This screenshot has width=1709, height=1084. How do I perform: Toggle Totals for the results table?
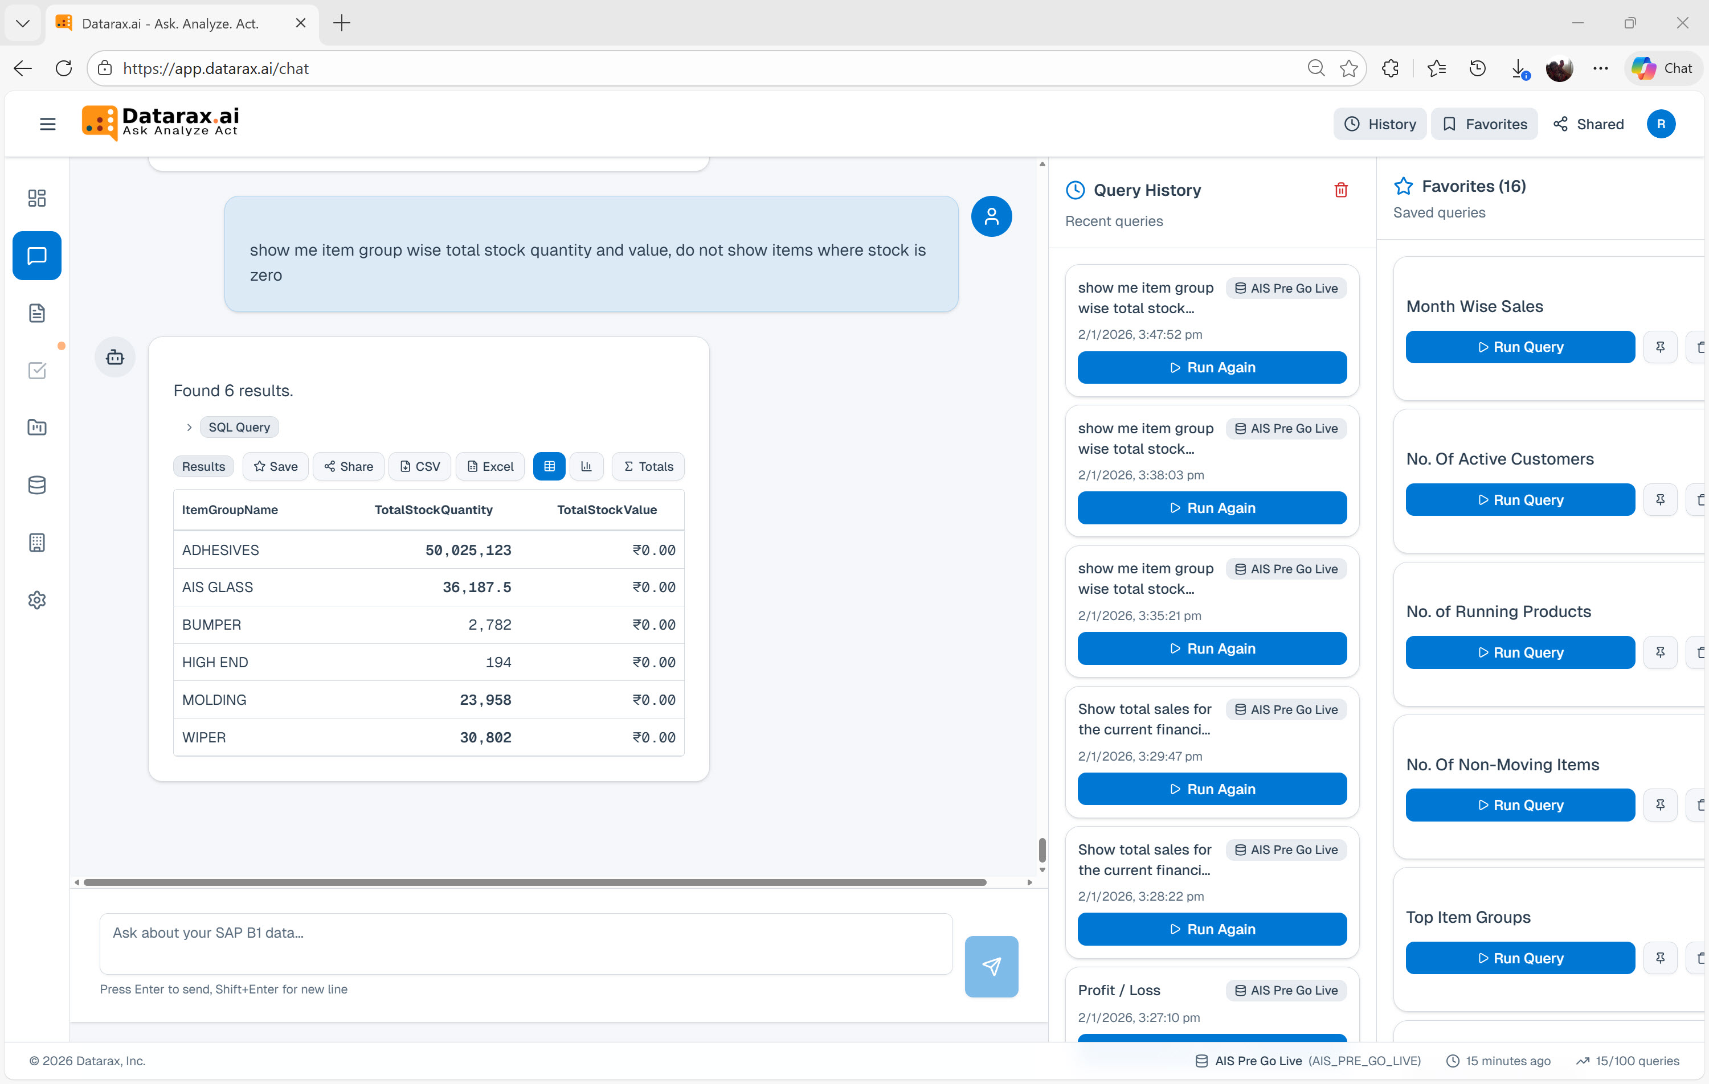pos(648,466)
